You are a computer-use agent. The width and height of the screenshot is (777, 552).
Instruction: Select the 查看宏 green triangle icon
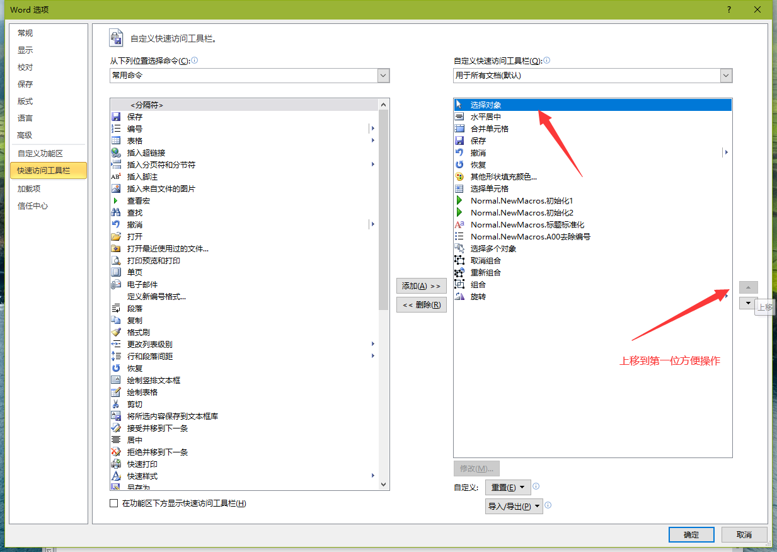116,200
